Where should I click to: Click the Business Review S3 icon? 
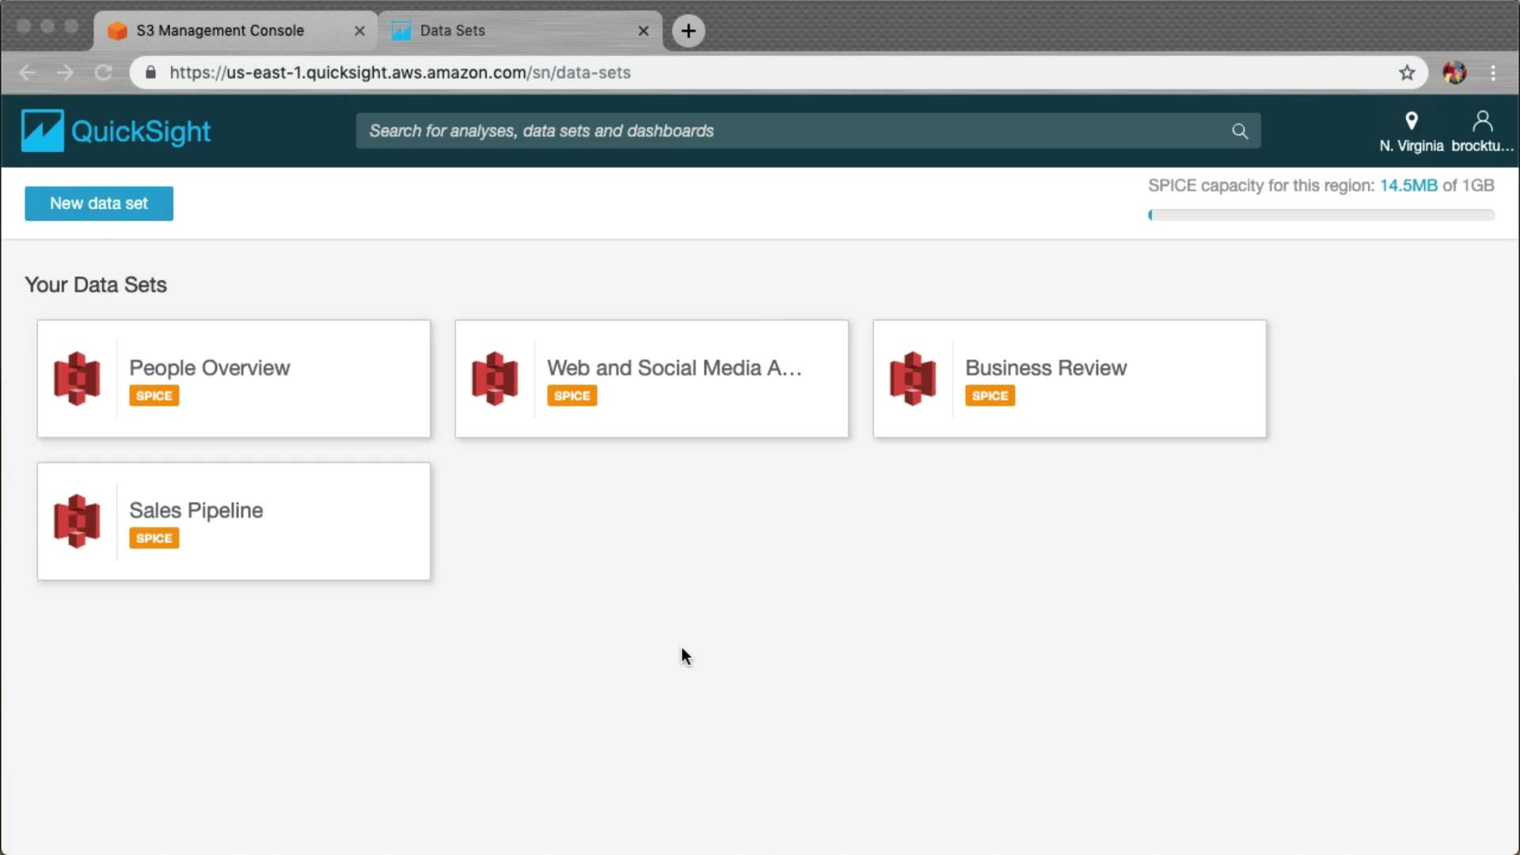tap(913, 378)
